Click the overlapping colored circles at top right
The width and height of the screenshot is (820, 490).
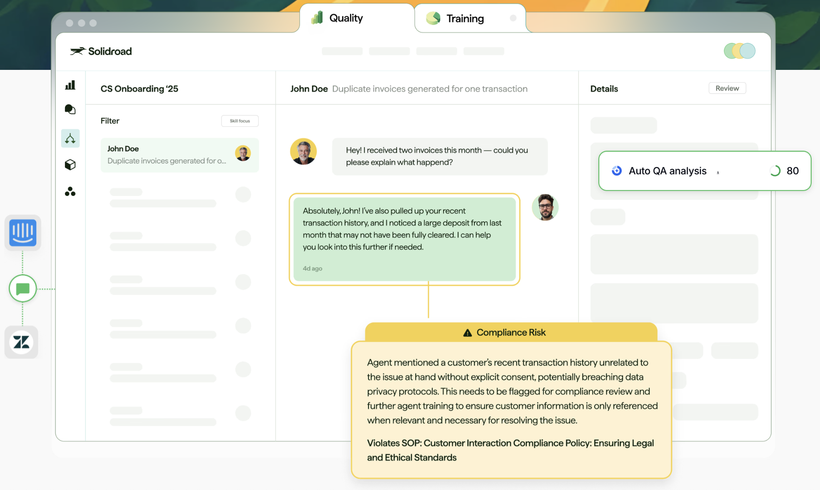click(x=739, y=51)
